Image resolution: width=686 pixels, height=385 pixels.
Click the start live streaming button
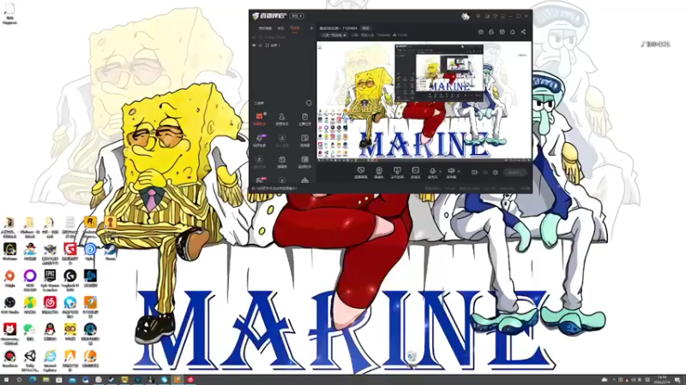pos(514,173)
